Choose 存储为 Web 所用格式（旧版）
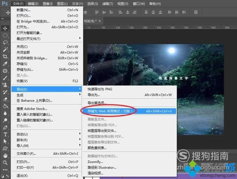Image resolution: width=237 pixels, height=179 pixels. [x=129, y=111]
